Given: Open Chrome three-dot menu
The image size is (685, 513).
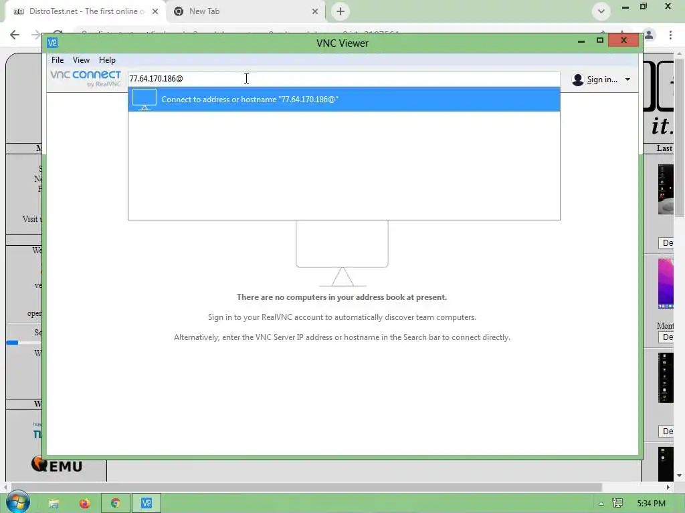Looking at the screenshot, I should 670,35.
